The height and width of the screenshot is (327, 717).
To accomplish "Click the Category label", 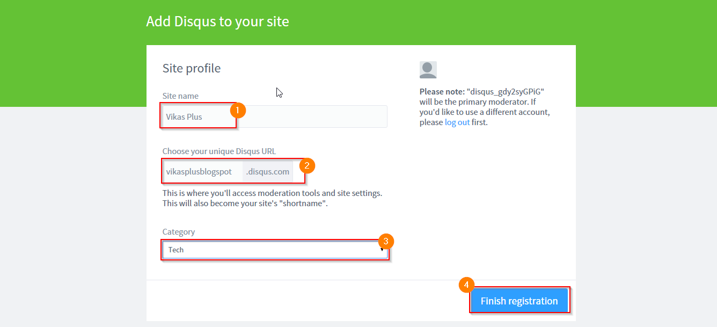I will coord(179,232).
